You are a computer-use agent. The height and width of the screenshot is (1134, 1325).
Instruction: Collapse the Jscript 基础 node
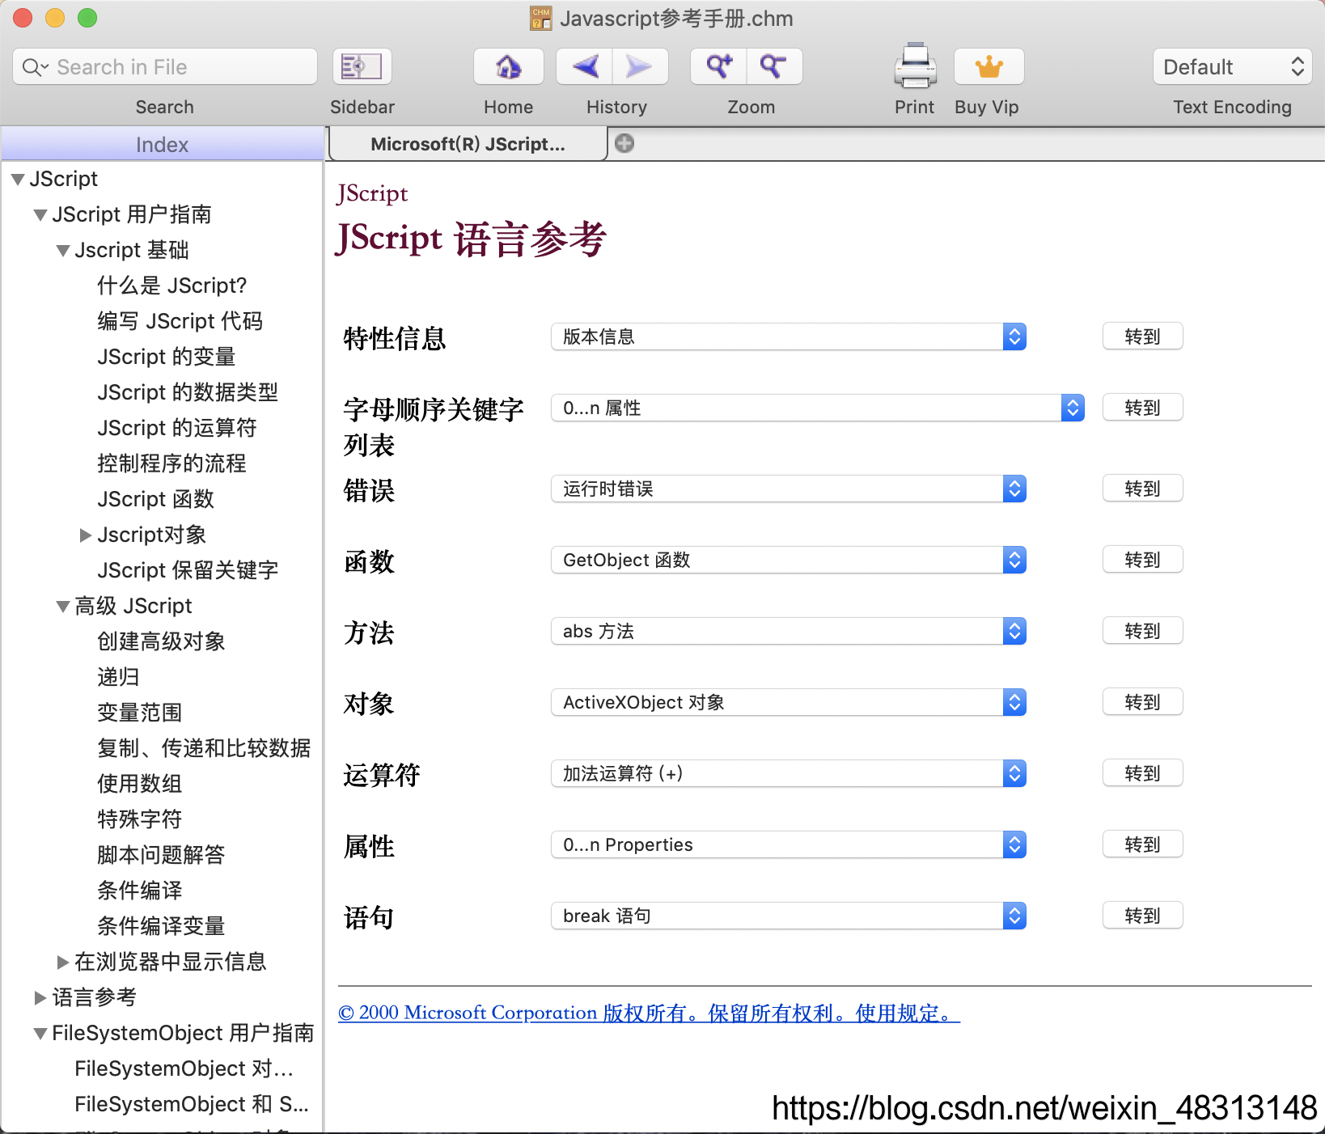(x=63, y=251)
